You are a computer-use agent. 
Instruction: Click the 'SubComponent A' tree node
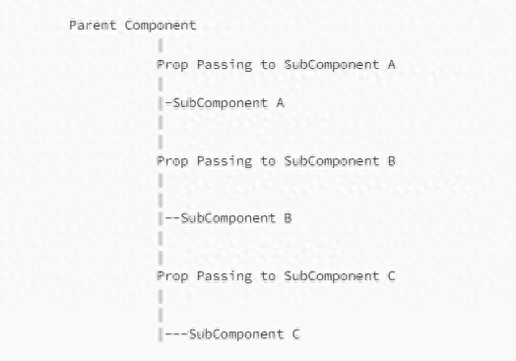(228, 103)
